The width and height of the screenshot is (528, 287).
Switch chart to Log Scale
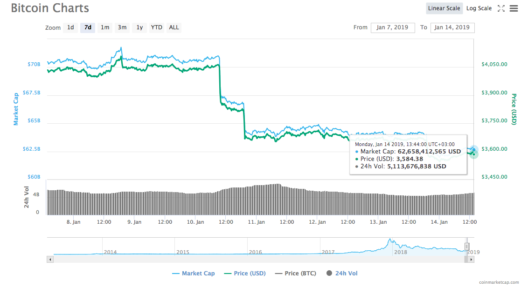point(479,8)
